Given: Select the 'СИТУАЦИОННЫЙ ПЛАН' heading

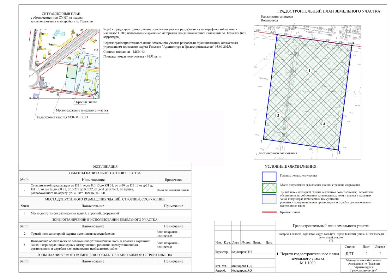Looking at the screenshot, I should click(x=61, y=14).
